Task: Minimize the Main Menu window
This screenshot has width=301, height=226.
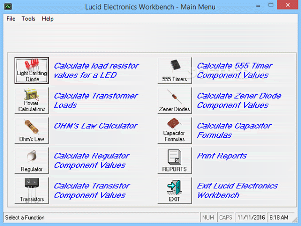Action: pos(258,5)
